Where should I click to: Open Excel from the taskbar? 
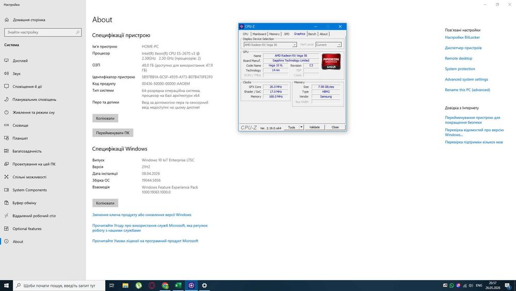[x=178, y=285]
